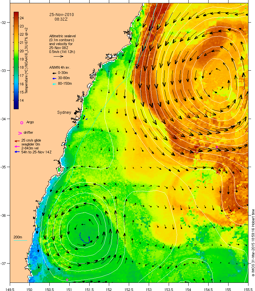Viewport: 255px width, 291px height.
Task: Click the 153.5 longitude axis label
Action: point(168,289)
